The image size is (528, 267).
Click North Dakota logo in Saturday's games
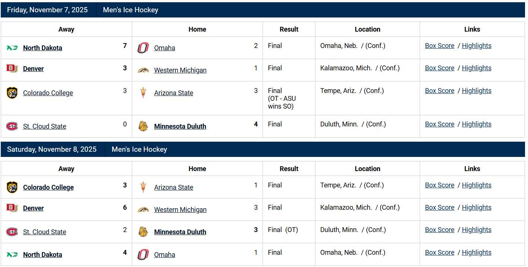pyautogui.click(x=12, y=255)
